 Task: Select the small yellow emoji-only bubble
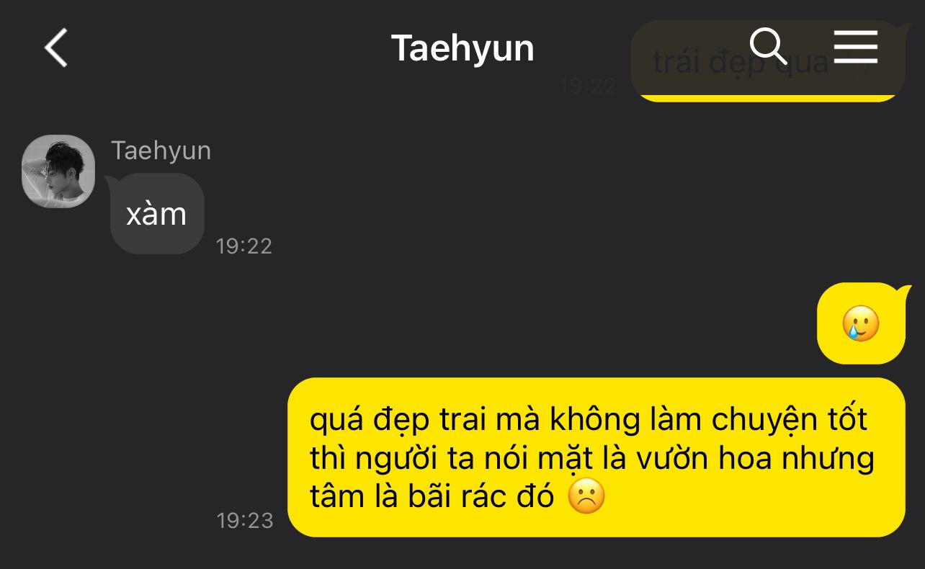(x=861, y=323)
